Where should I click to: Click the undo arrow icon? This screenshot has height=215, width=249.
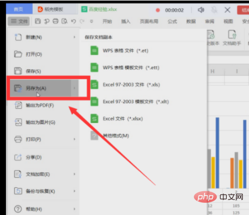pos(73,22)
